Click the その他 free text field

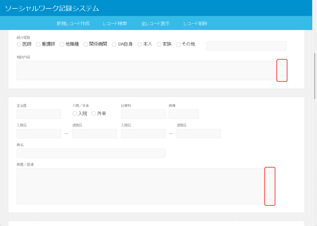[x=246, y=46]
